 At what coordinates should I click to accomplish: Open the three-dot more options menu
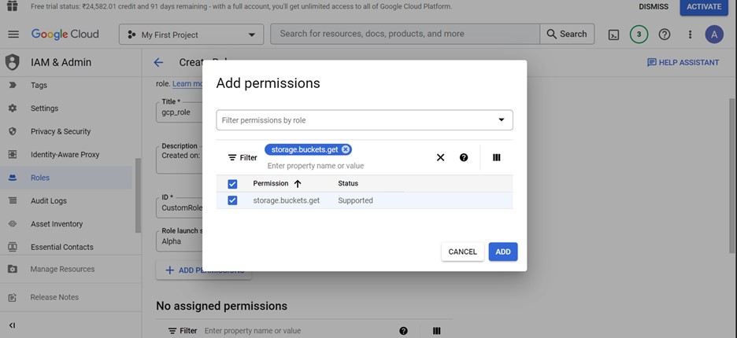(690, 35)
